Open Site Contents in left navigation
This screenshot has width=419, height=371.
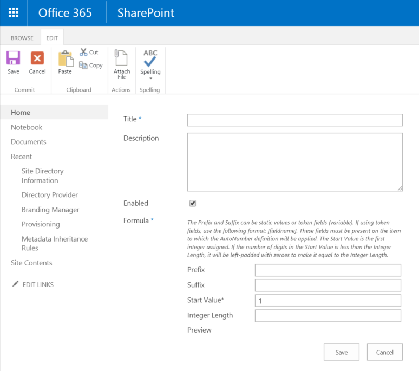pos(31,263)
